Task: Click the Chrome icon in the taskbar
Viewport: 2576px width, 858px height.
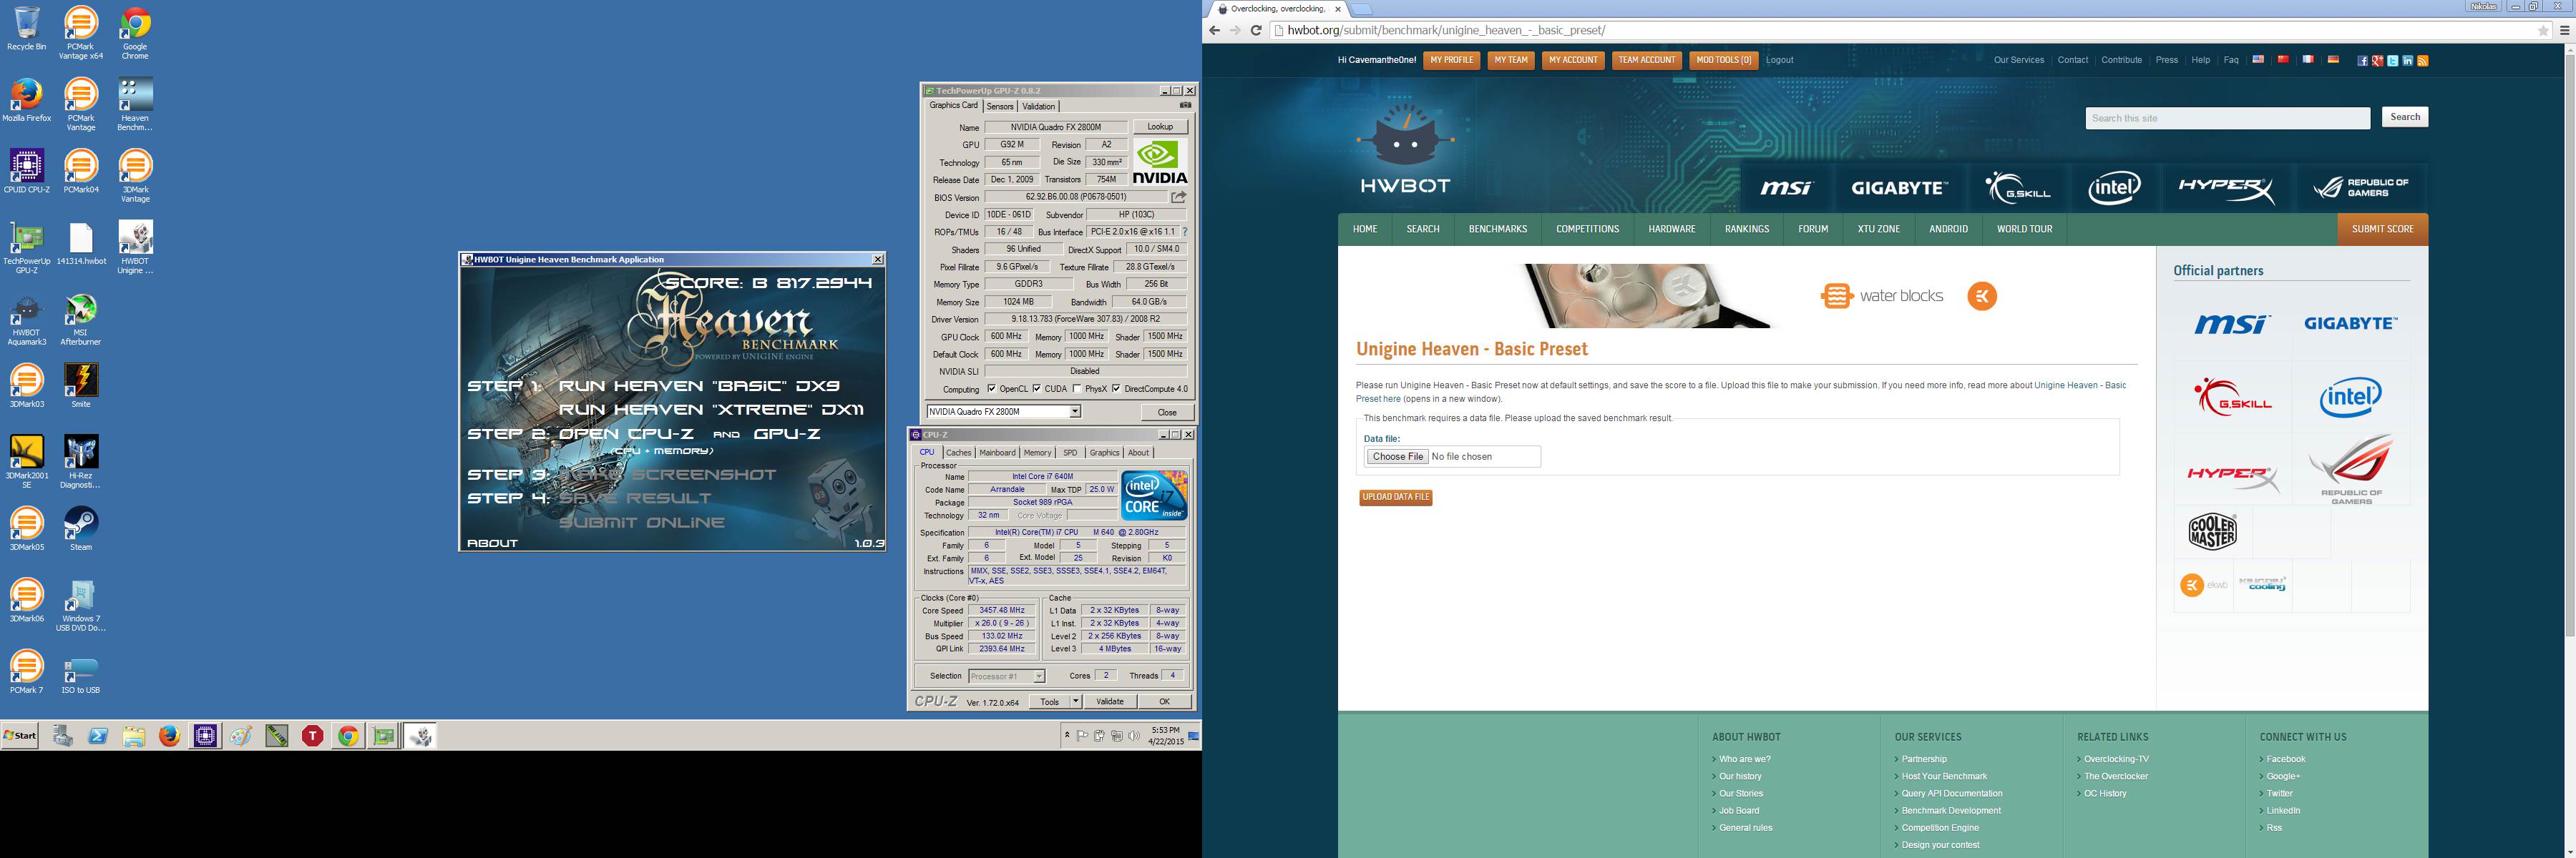Action: (348, 736)
